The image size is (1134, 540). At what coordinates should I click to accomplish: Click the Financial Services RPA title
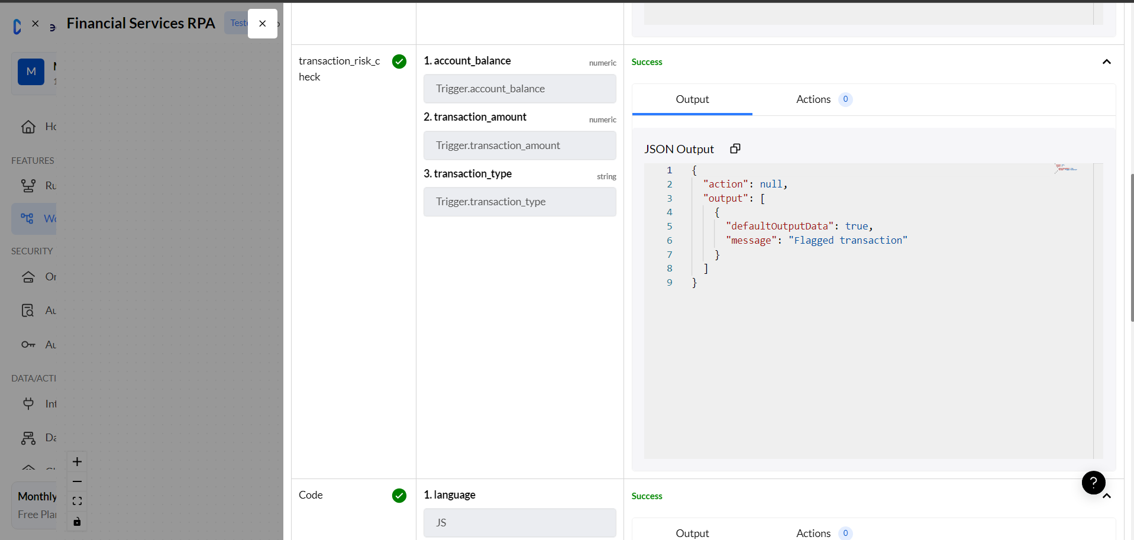141,23
